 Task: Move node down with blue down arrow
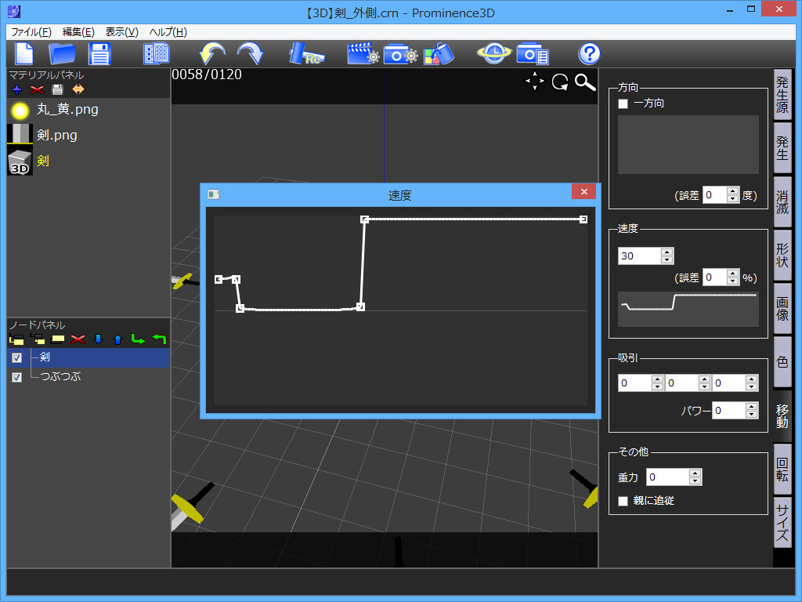[98, 339]
